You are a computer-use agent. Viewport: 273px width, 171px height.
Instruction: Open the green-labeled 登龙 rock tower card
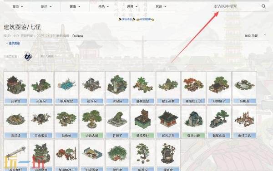click(x=194, y=122)
